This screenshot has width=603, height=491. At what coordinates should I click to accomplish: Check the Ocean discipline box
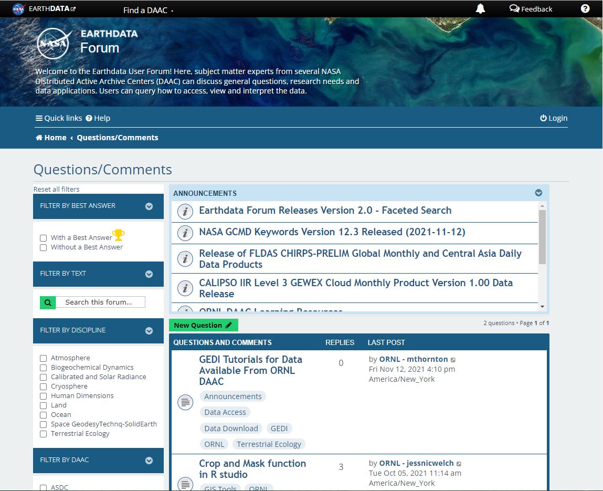(44, 415)
